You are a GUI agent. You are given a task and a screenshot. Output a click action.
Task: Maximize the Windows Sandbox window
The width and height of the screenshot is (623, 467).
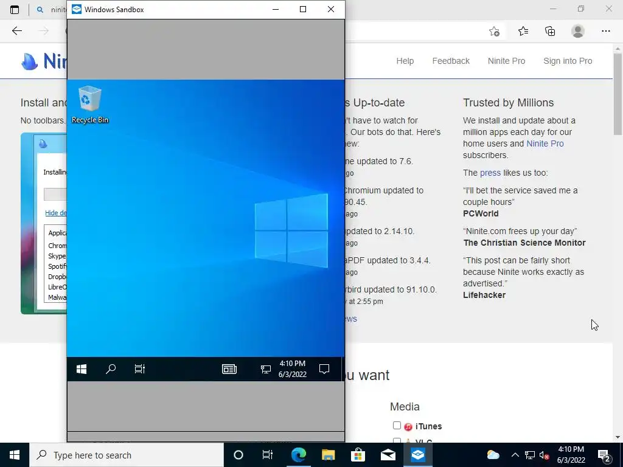[303, 9]
